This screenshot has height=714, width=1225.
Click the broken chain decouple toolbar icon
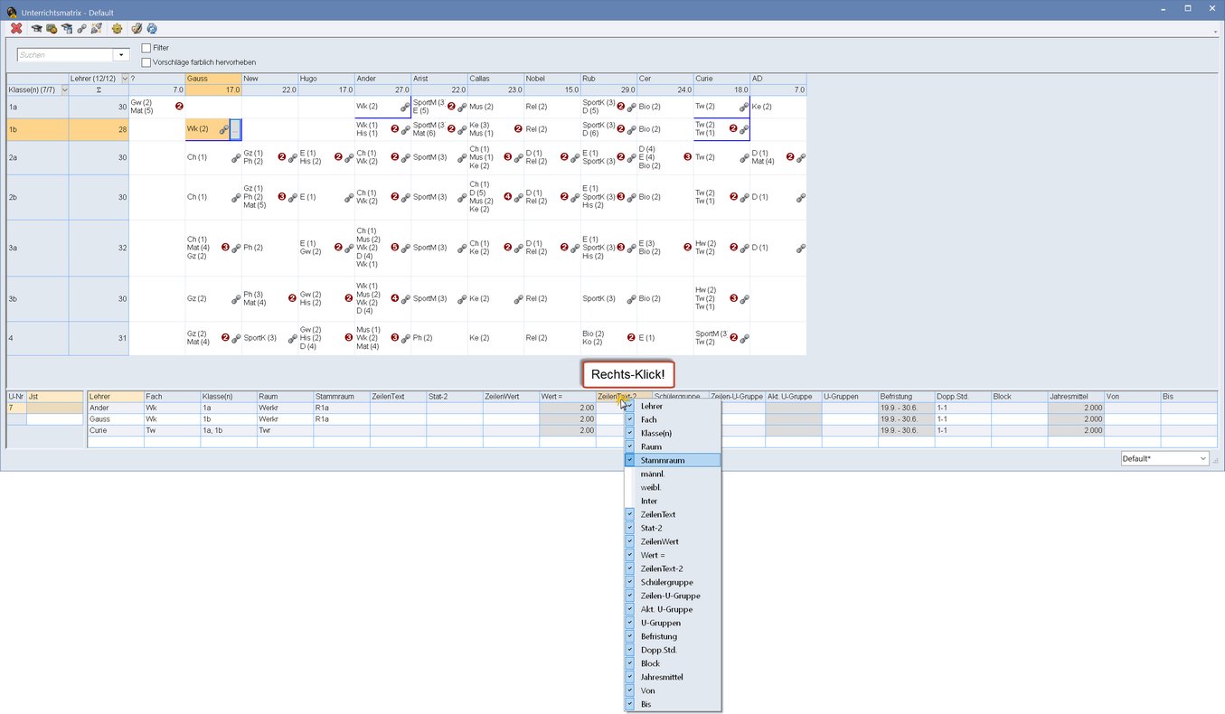(x=97, y=29)
